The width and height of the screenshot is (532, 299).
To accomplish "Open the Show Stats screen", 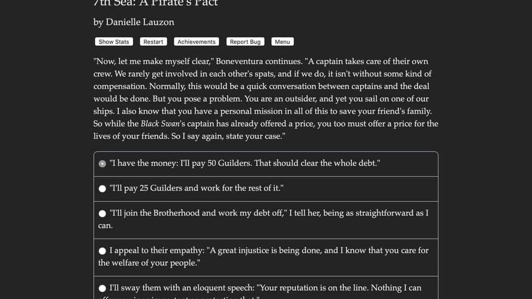I will pos(114,42).
